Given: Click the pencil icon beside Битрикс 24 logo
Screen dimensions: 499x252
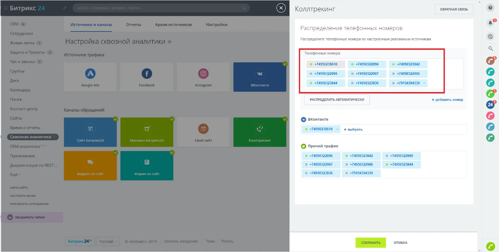Looking at the screenshot, I should click(65, 8).
